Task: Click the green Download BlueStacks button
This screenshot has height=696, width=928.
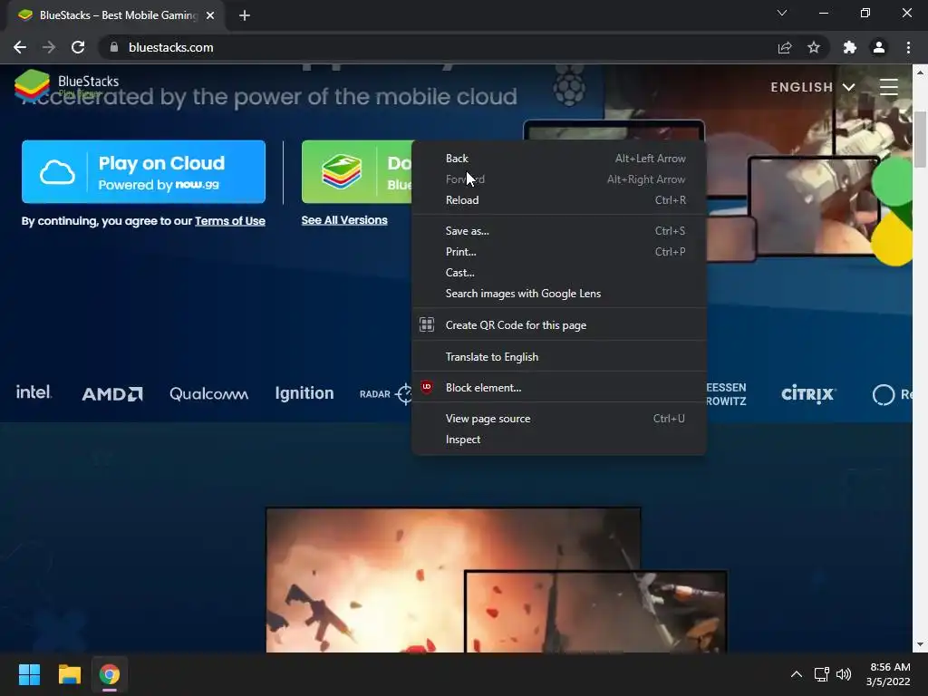Action: point(357,171)
